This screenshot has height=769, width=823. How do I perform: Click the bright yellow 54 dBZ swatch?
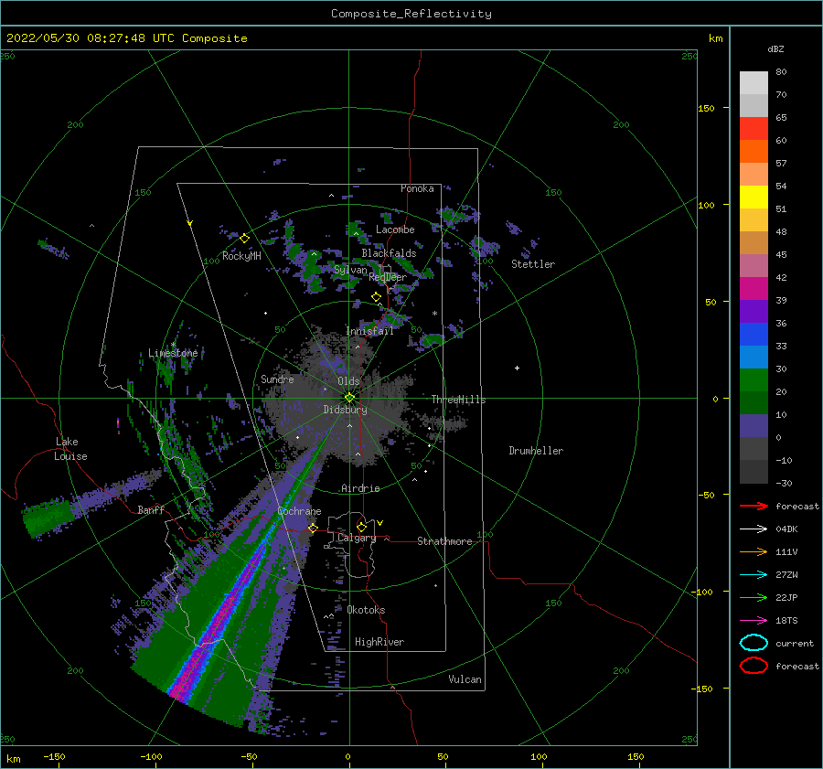tap(754, 197)
